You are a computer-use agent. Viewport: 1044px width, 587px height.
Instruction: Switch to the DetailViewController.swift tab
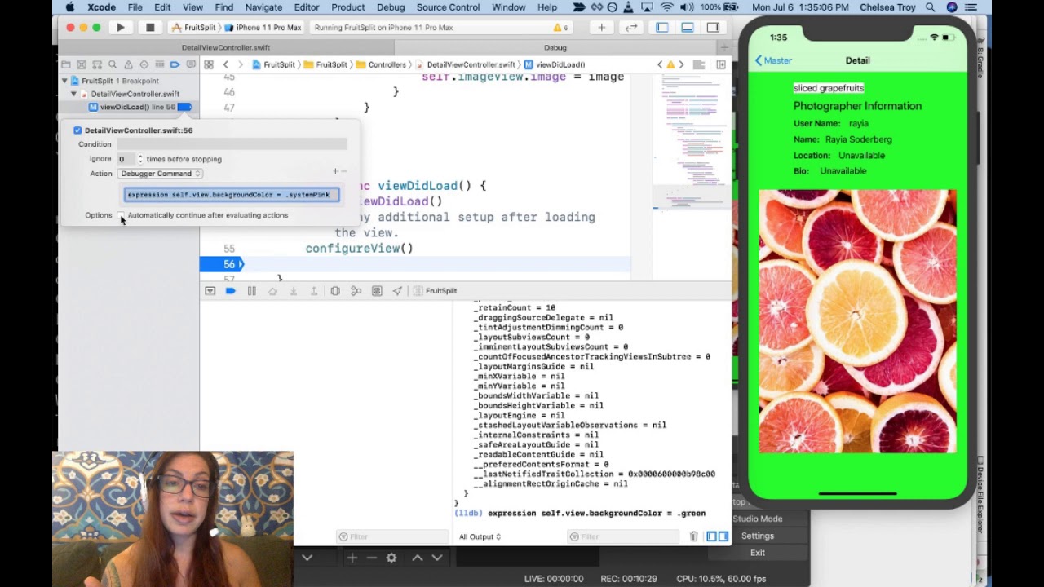click(226, 48)
